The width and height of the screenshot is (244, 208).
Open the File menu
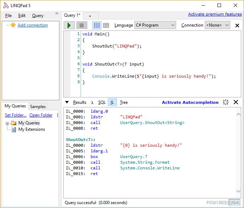(x=8, y=16)
